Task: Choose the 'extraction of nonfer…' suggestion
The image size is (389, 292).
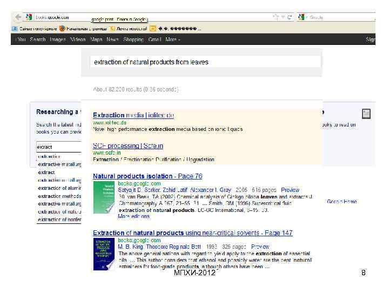Action: [x=59, y=220]
